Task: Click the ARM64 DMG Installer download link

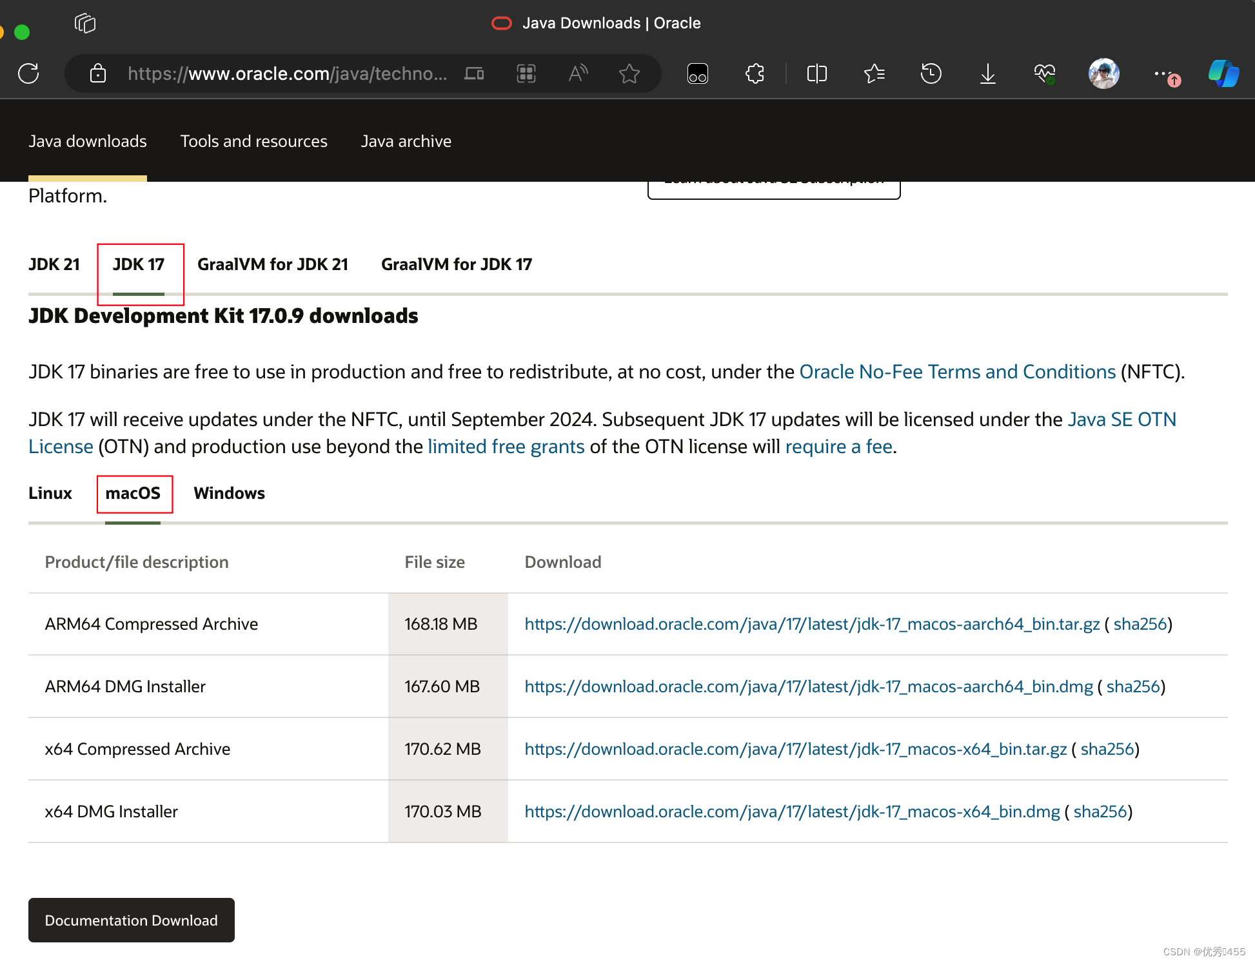Action: coord(808,686)
